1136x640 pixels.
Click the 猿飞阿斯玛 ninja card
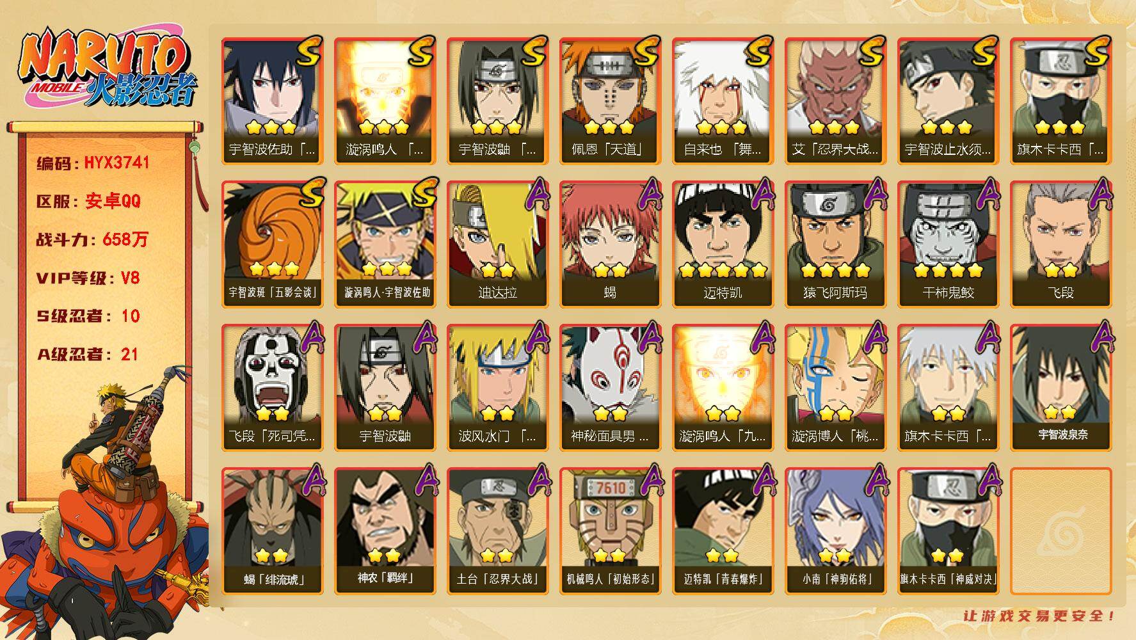(x=835, y=244)
